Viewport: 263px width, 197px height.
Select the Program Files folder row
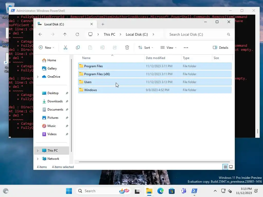(x=155, y=66)
